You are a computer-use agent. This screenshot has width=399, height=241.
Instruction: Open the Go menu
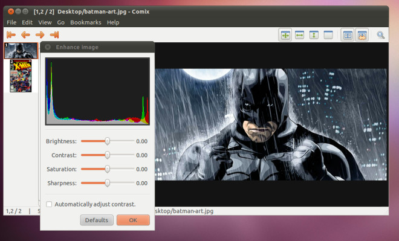point(60,22)
